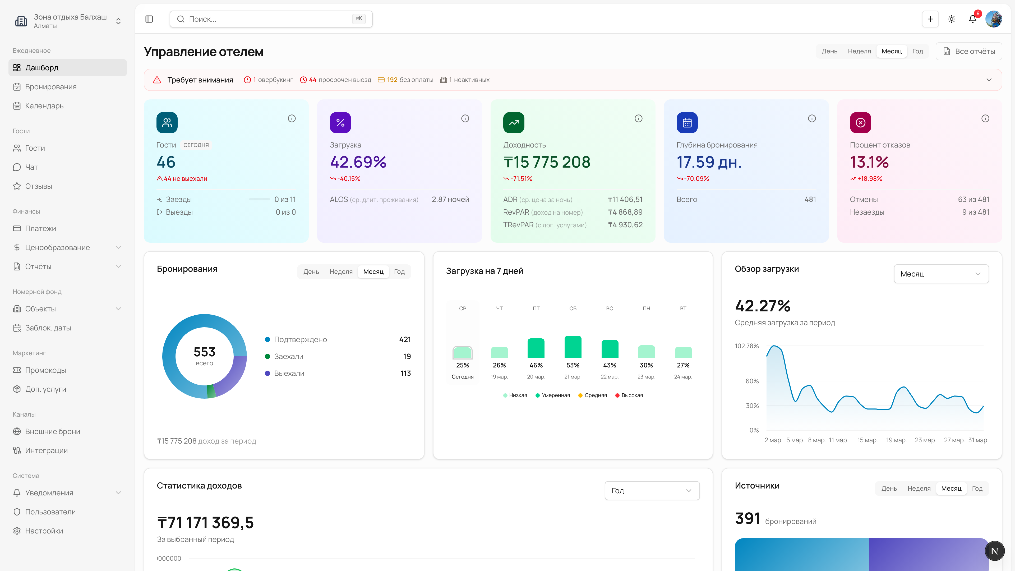
Task: Open Календарь in the sidebar
Action: [x=44, y=106]
